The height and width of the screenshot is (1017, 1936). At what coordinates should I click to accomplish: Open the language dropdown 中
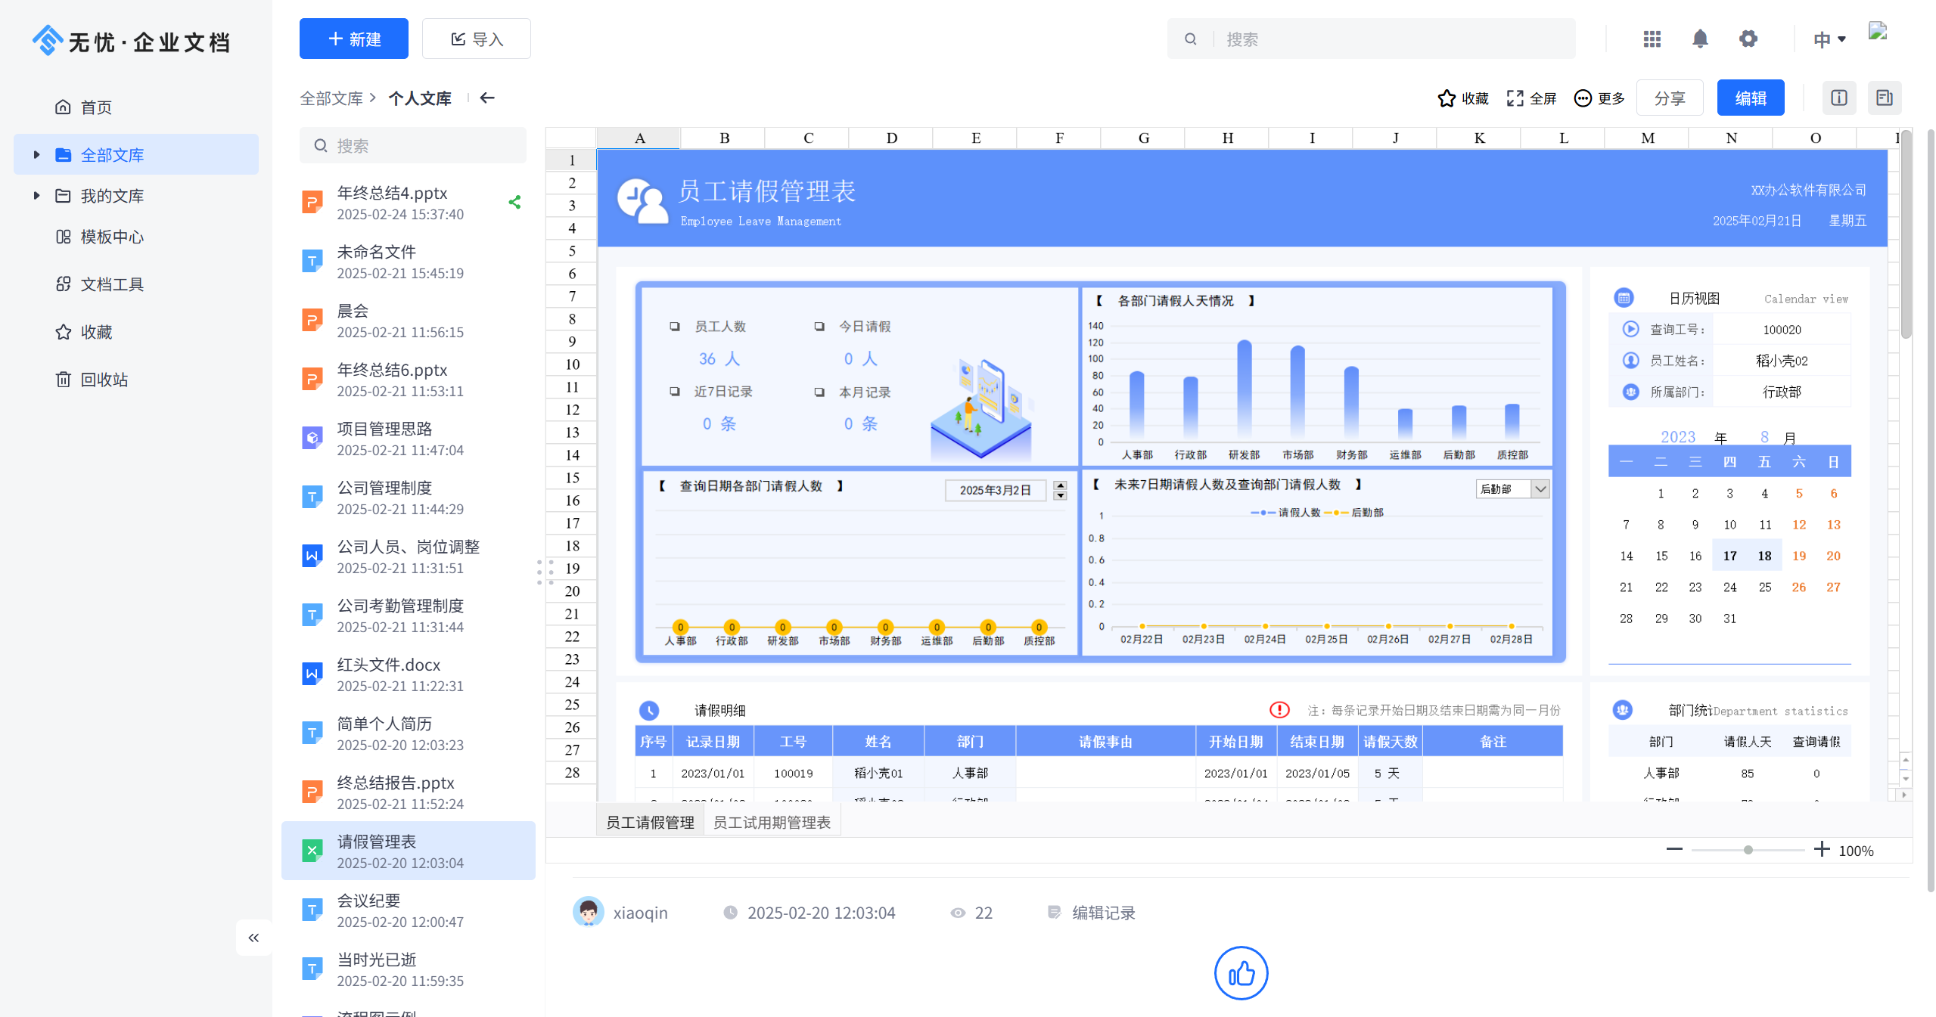(1829, 39)
